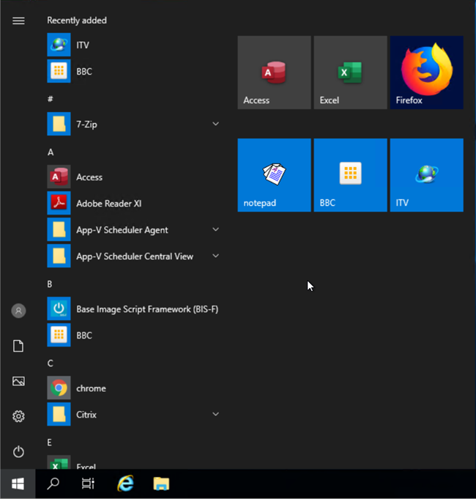
Task: Open taskbar Search magnifier
Action: click(53, 484)
